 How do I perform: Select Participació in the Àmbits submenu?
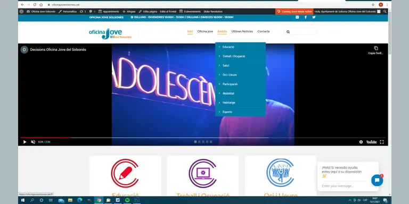[x=240, y=84]
